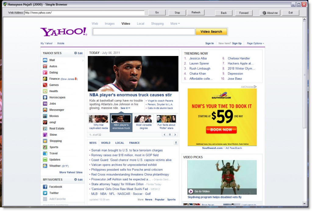This screenshot has height=211, width=312.
Task: Open the Games dice icon
Action: click(x=45, y=85)
